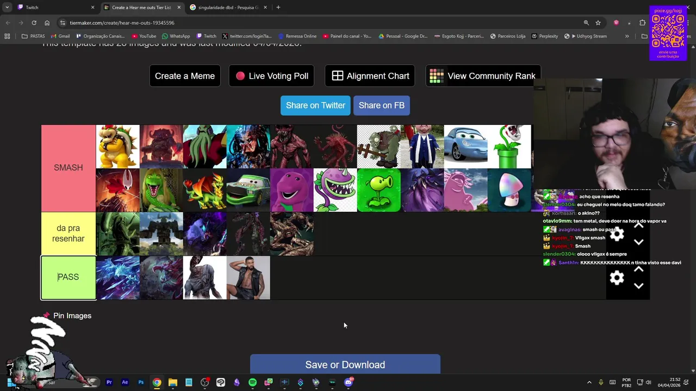
Task: Share on FB button
Action: pos(382,105)
